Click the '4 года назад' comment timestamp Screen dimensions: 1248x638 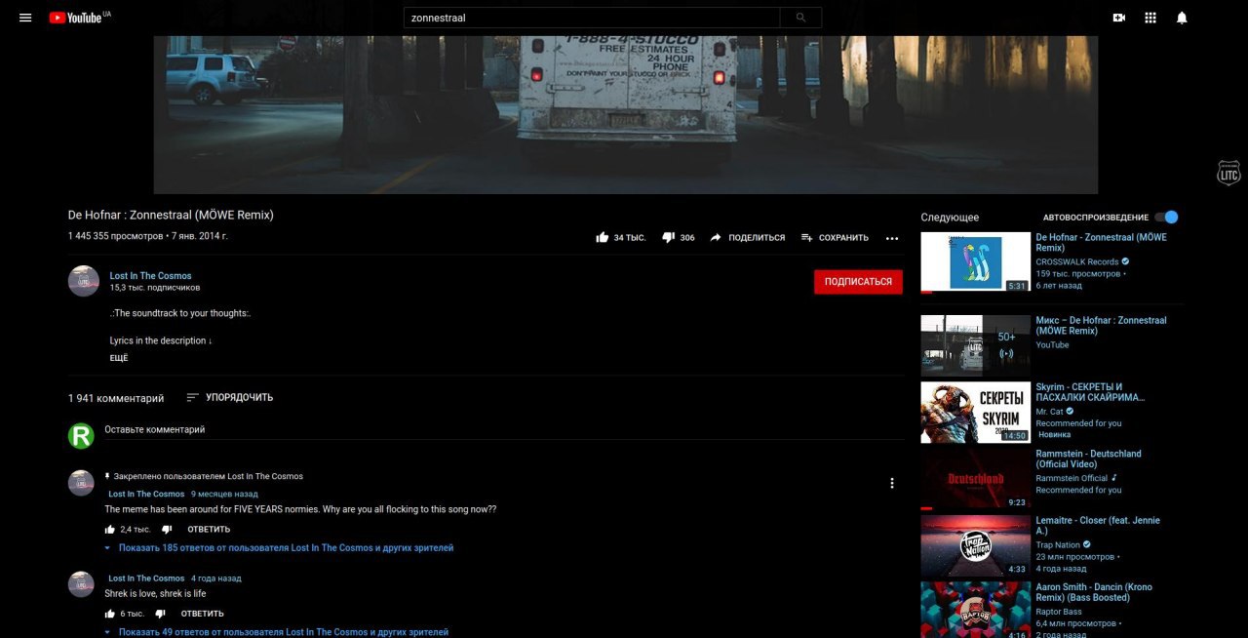pyautogui.click(x=216, y=578)
